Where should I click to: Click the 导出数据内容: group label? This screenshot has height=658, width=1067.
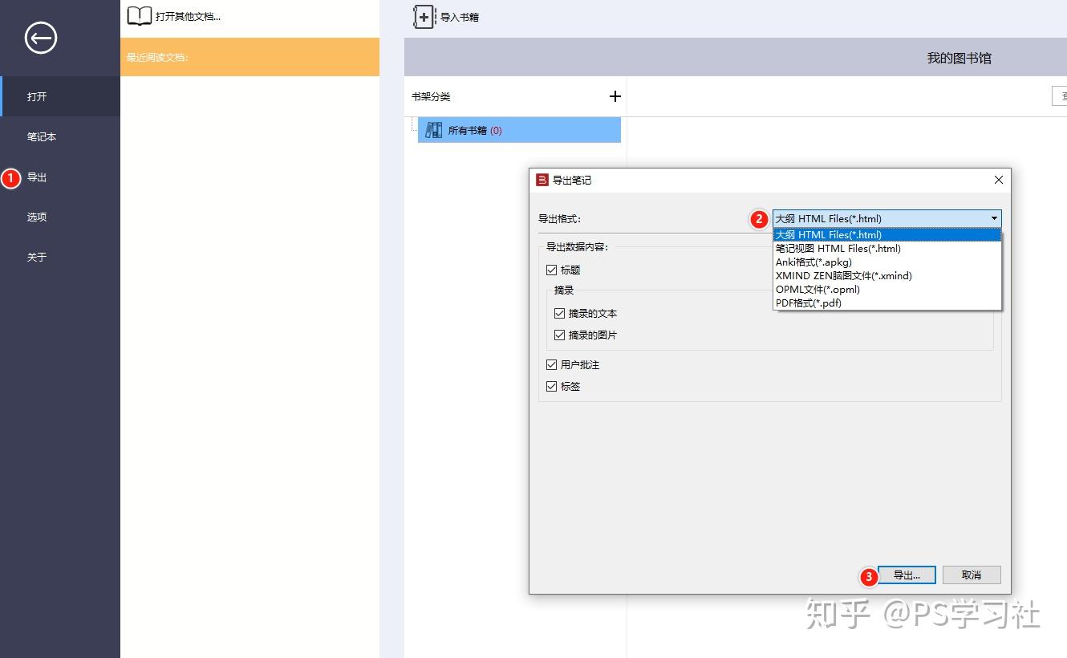pos(577,247)
